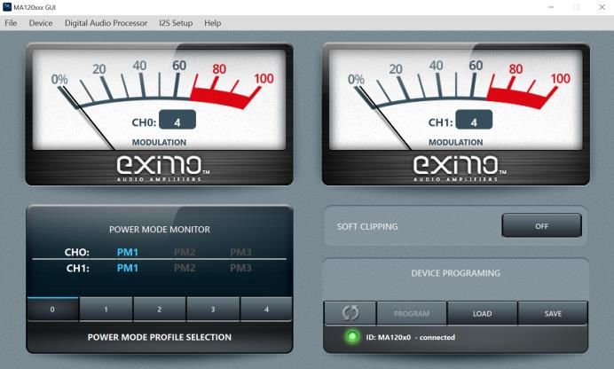Click the CH0 row PM1 indicator
Viewport: 614px width, 369px height.
pos(128,252)
